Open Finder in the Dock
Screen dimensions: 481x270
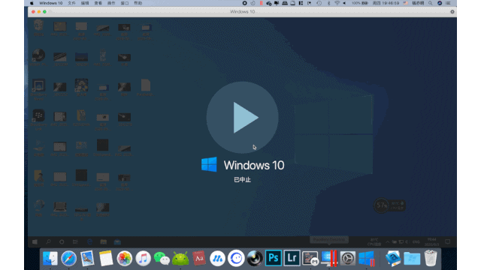coord(50,258)
